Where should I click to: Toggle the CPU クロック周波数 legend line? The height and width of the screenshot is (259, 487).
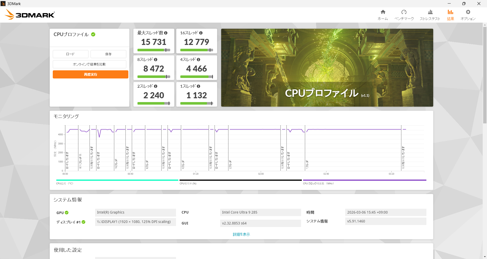point(364,180)
